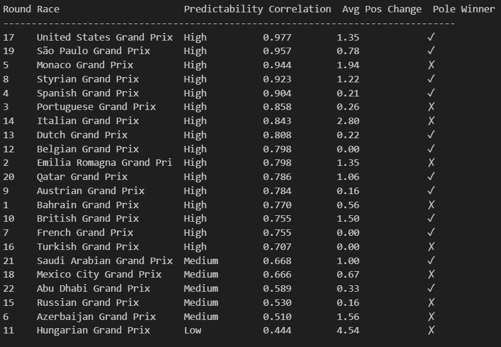Viewport: 501px width, 347px height.
Task: Click the Low predictability label
Action: (193, 330)
